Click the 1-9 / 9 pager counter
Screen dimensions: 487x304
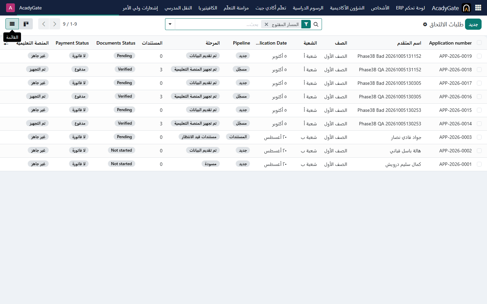tap(70, 24)
